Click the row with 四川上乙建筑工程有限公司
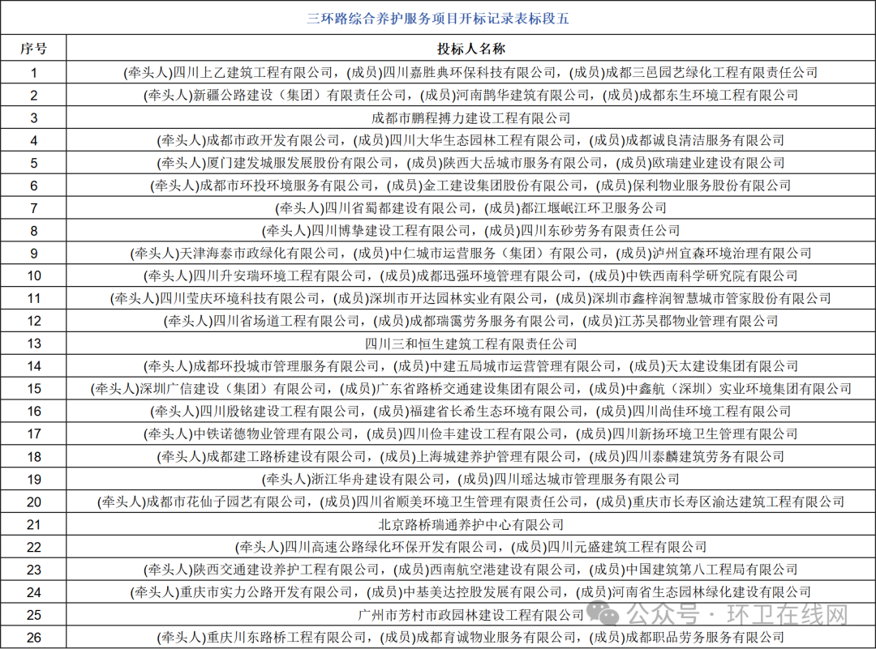Screen dimensions: 876x649 click(438, 73)
